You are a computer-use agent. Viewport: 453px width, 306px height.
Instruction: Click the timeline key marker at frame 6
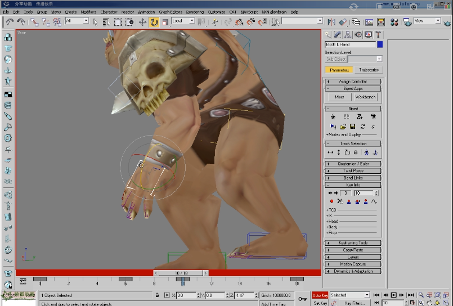(x=125, y=279)
